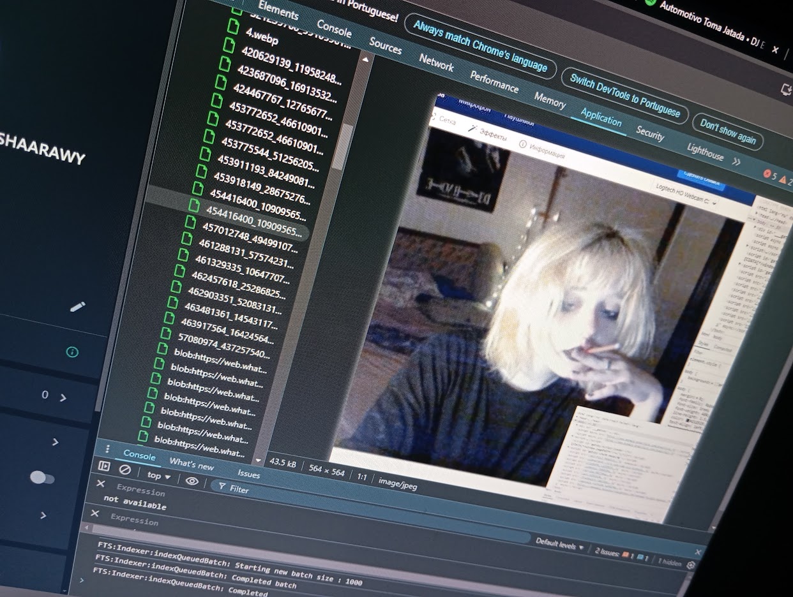Click the pencil edit icon in WhatsApp panel

[x=77, y=307]
